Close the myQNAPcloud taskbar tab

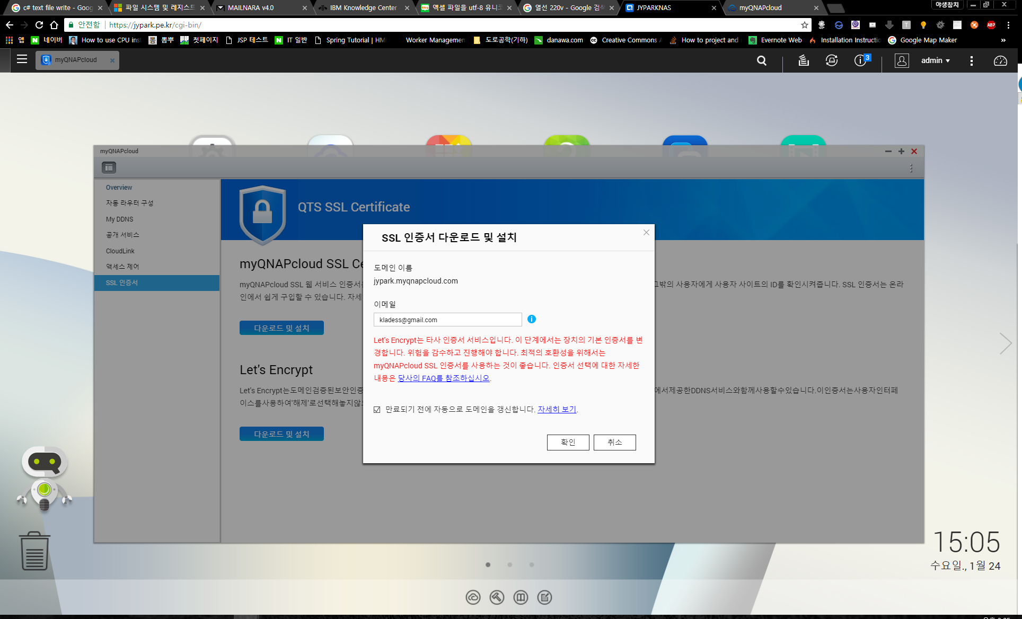[x=112, y=60]
